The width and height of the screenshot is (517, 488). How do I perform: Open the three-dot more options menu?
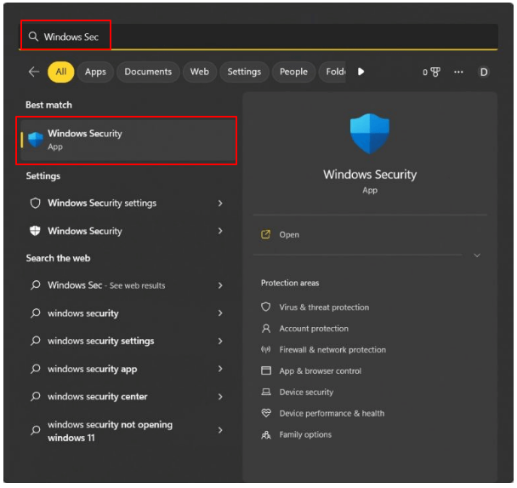pos(459,72)
